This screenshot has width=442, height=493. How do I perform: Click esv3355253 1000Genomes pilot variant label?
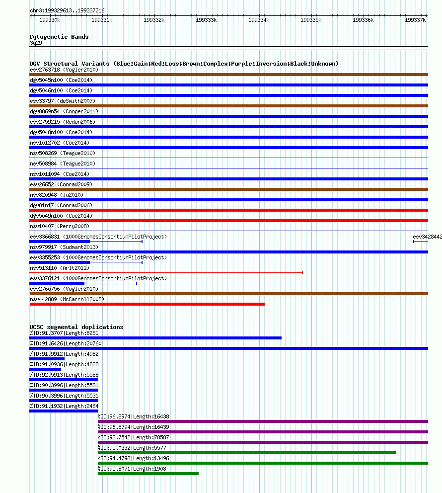pos(98,257)
